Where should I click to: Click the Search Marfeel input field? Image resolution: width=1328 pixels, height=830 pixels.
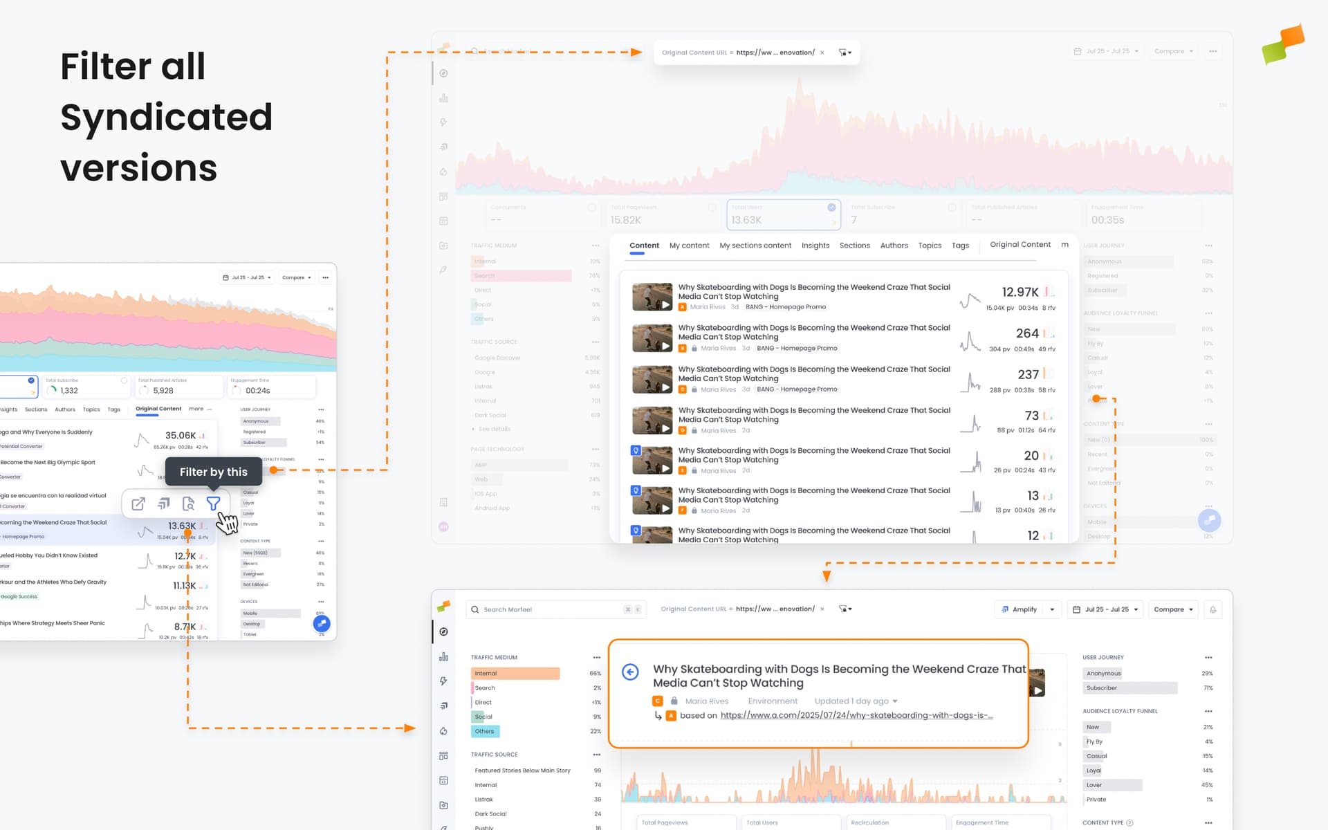click(x=553, y=609)
